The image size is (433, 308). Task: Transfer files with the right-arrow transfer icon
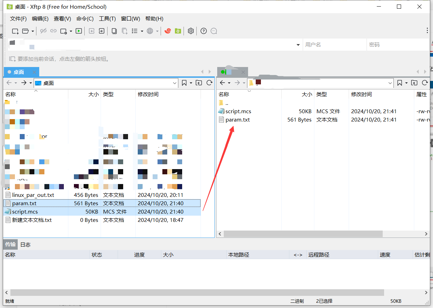pyautogui.click(x=102, y=31)
